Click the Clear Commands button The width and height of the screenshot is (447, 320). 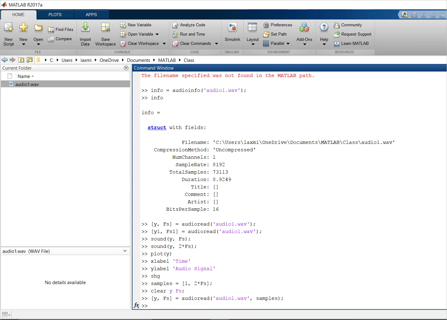(192, 44)
